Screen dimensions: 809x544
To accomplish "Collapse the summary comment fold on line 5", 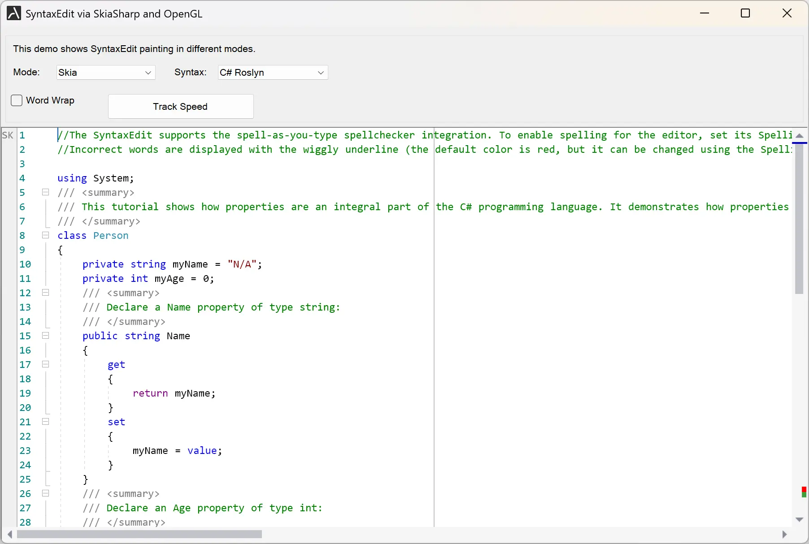I will (45, 192).
